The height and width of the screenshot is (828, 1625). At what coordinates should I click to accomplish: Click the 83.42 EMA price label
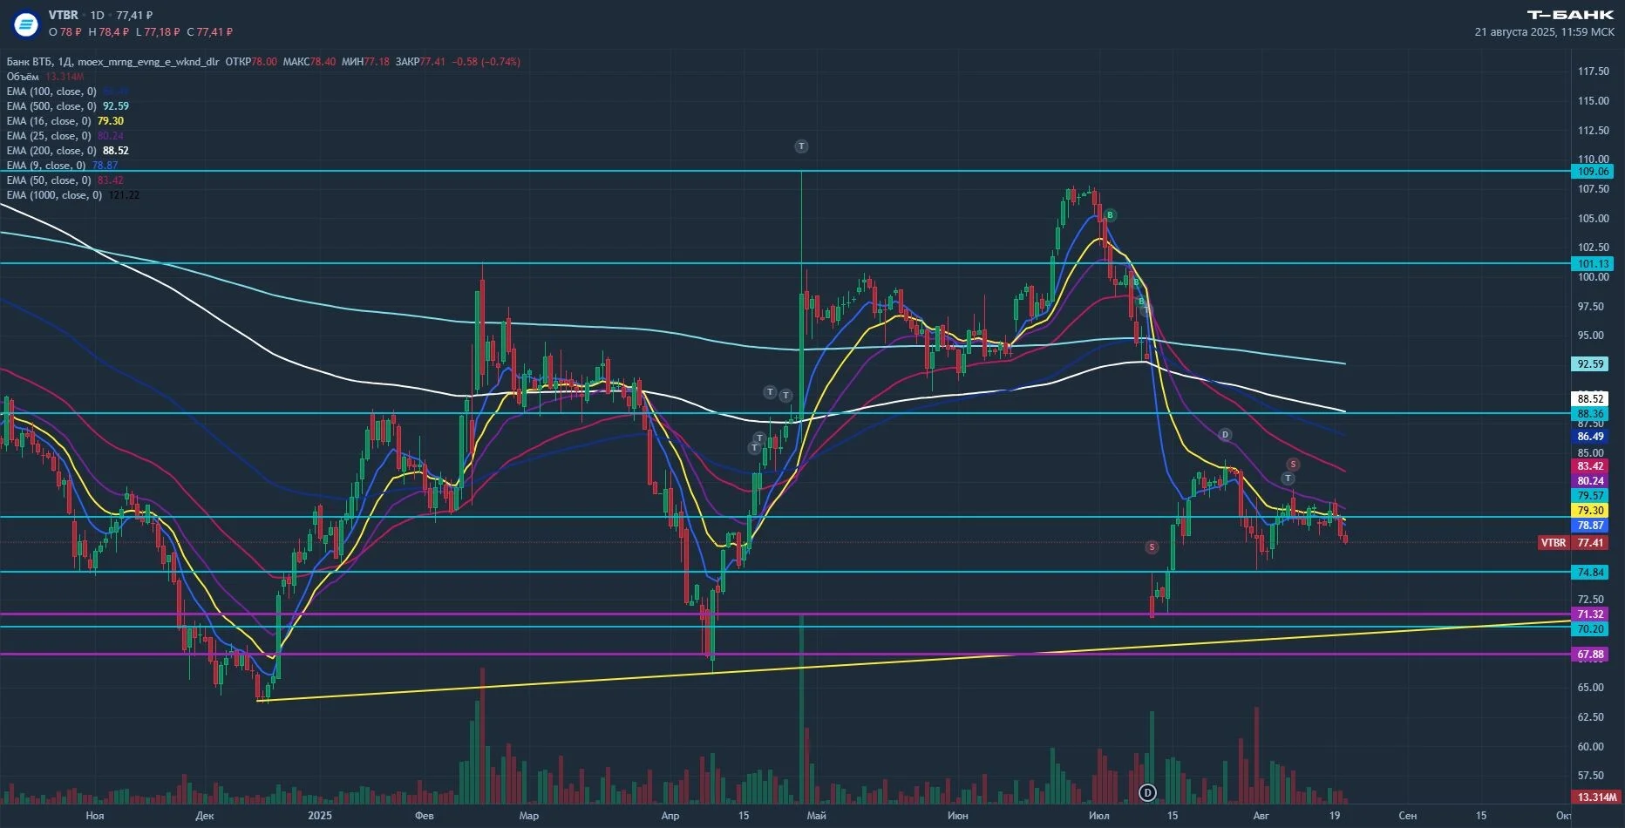(1590, 466)
